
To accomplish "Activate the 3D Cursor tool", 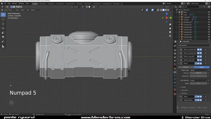I will (3, 19).
